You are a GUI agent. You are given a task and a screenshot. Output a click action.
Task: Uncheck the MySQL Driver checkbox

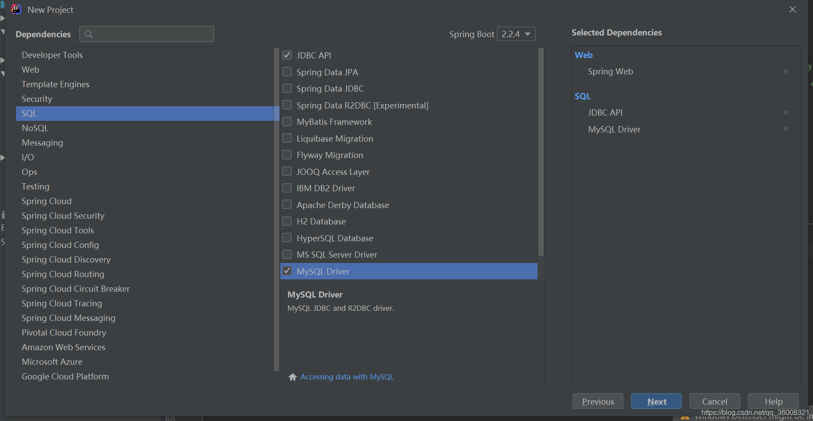point(287,271)
